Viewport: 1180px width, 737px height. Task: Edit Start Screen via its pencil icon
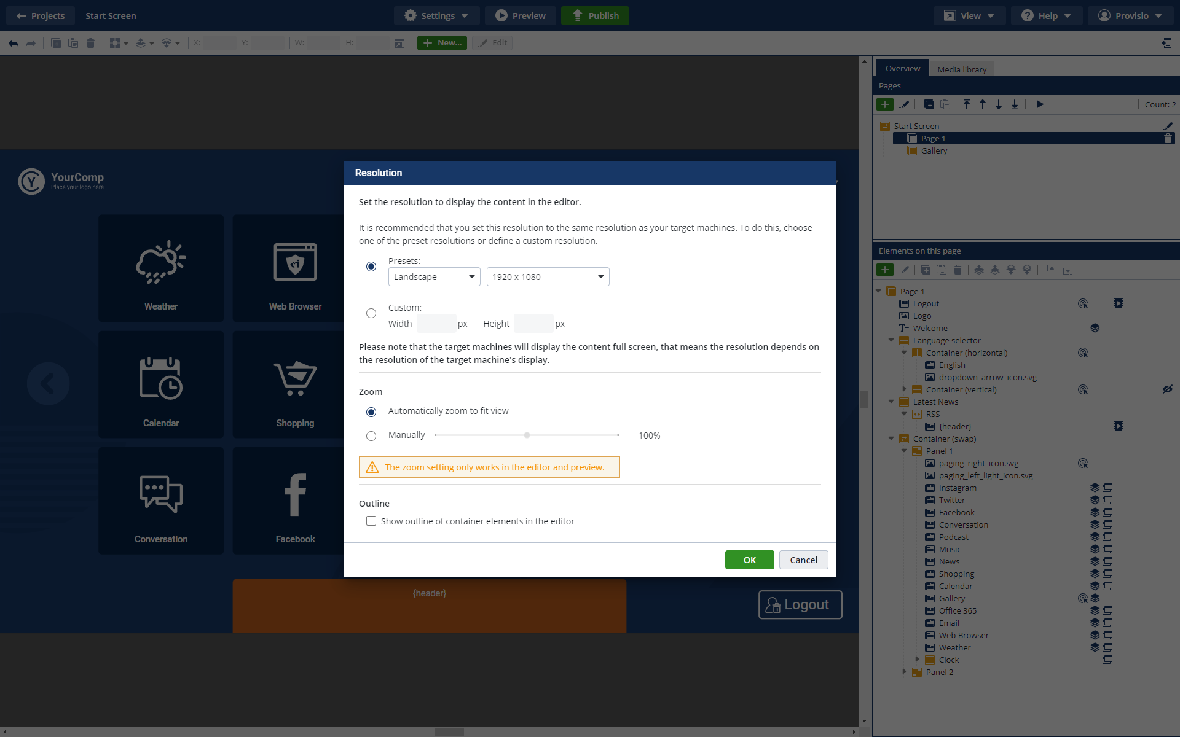tap(1168, 126)
